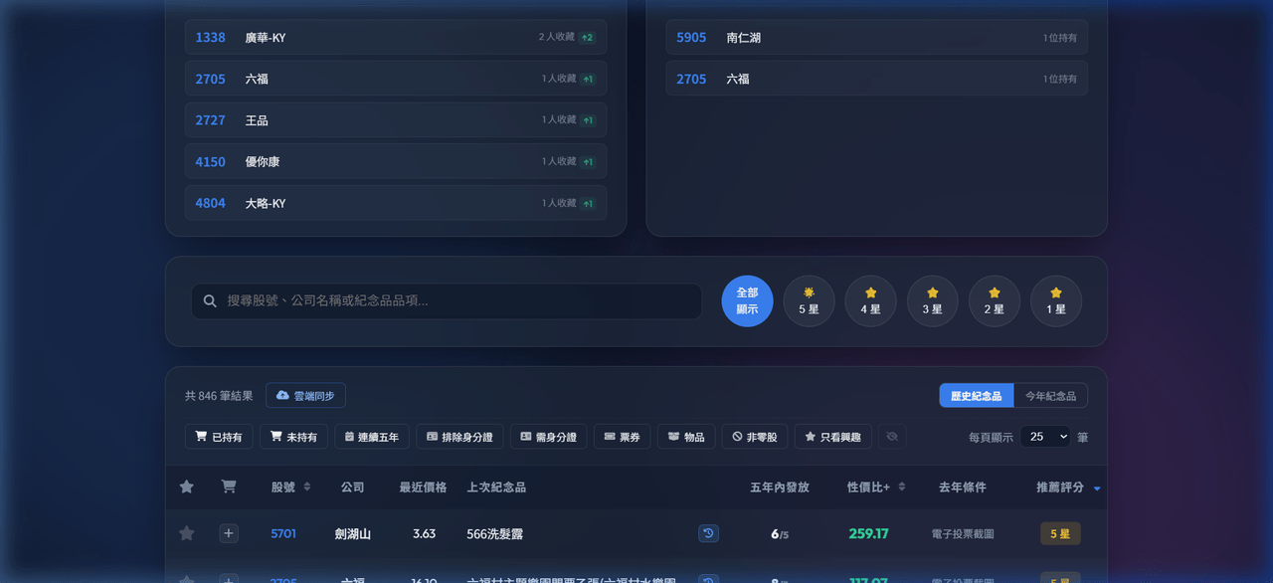Click the 5 星 badge for 劍湖山
Screen dimensions: 1273x583
[1060, 533]
